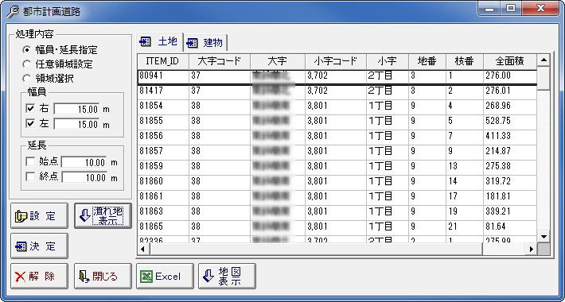The width and height of the screenshot is (565, 302).
Task: Click the wrench icon in title bar
Action: [13, 12]
